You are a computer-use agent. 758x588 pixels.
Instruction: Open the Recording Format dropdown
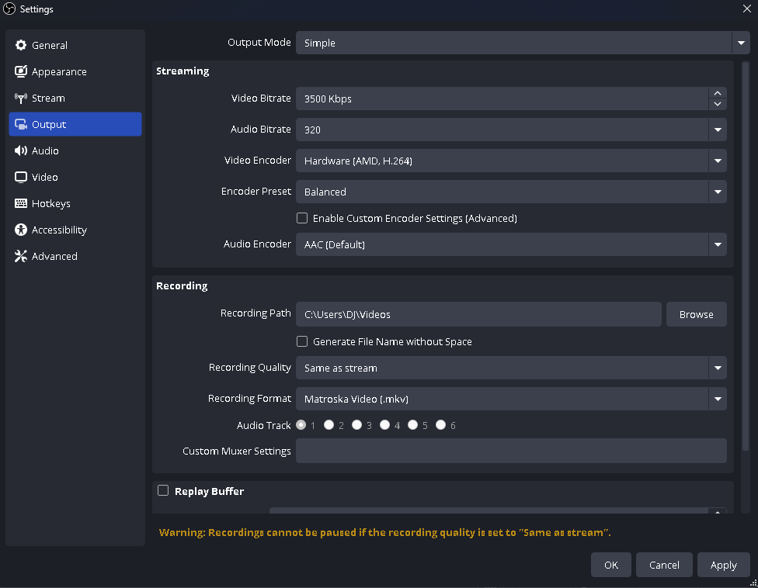click(x=511, y=399)
